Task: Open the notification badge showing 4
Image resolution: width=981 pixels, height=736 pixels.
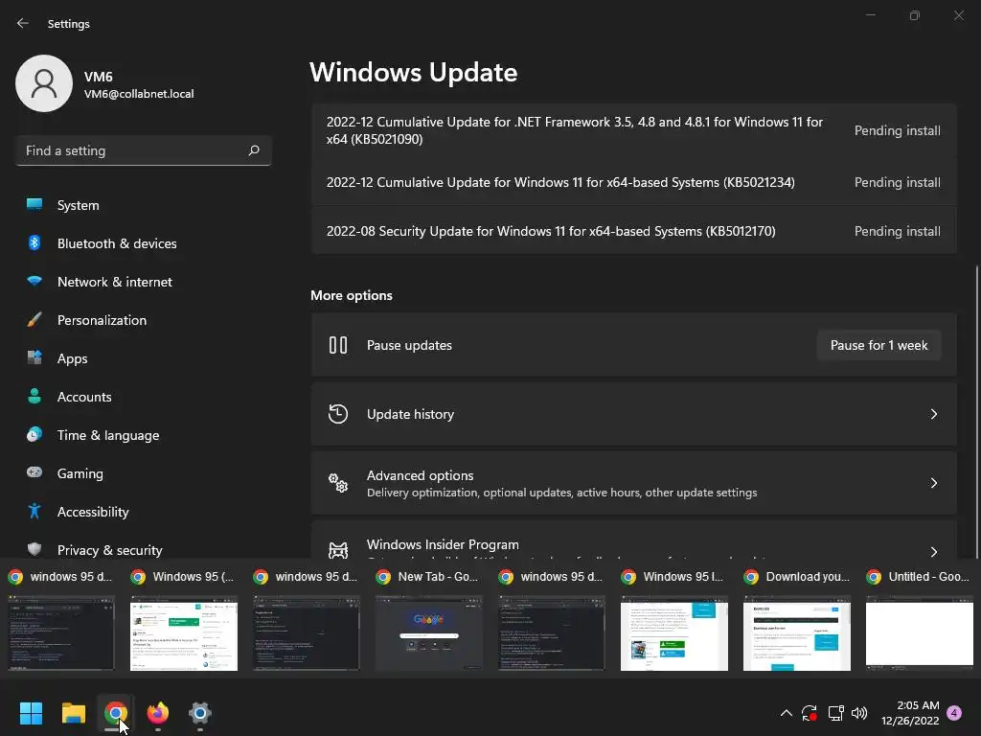Action: [x=955, y=713]
